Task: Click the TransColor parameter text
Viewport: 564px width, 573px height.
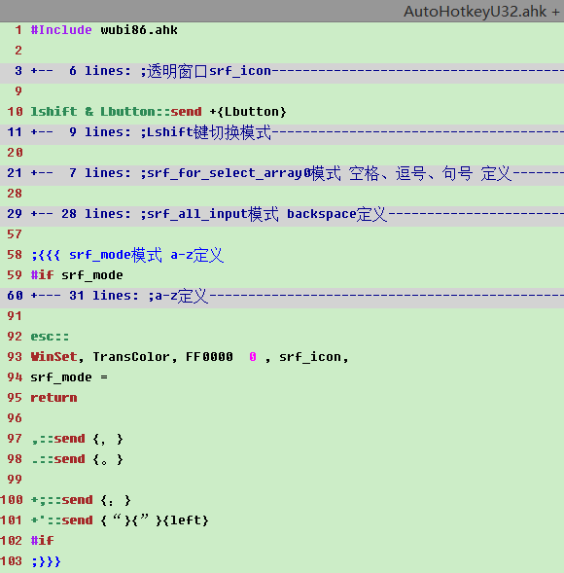Action: (130, 357)
